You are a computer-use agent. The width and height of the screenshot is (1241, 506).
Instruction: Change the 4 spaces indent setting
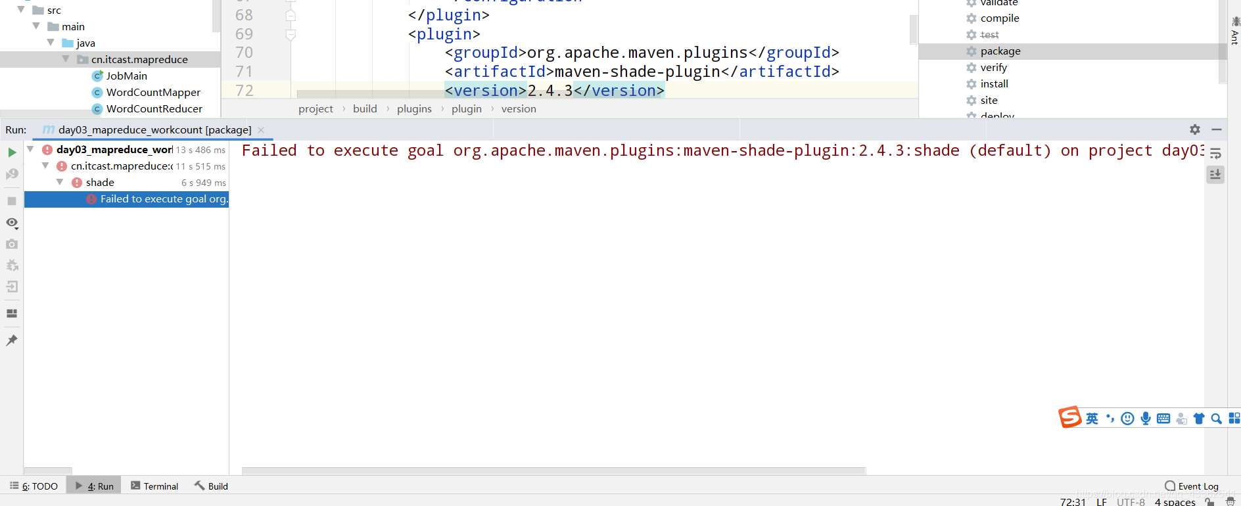pyautogui.click(x=1175, y=501)
